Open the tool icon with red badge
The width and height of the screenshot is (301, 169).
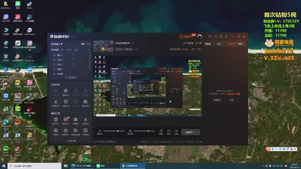65,121
